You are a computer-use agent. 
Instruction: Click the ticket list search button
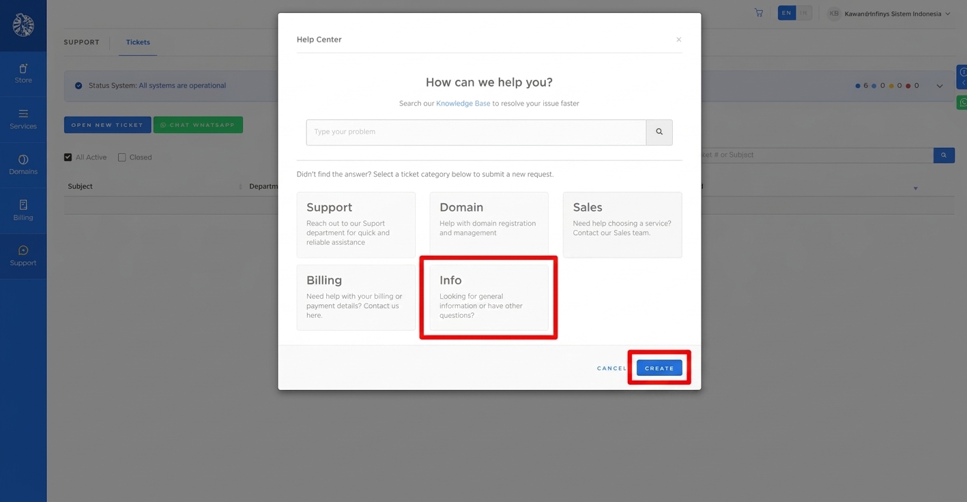pyautogui.click(x=944, y=156)
